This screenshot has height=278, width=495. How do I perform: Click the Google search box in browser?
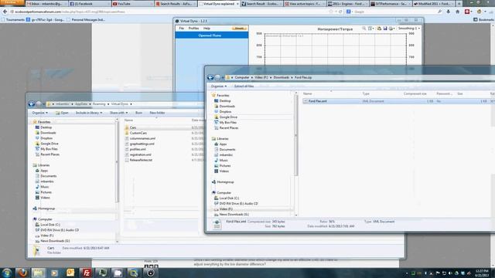coord(394,12)
